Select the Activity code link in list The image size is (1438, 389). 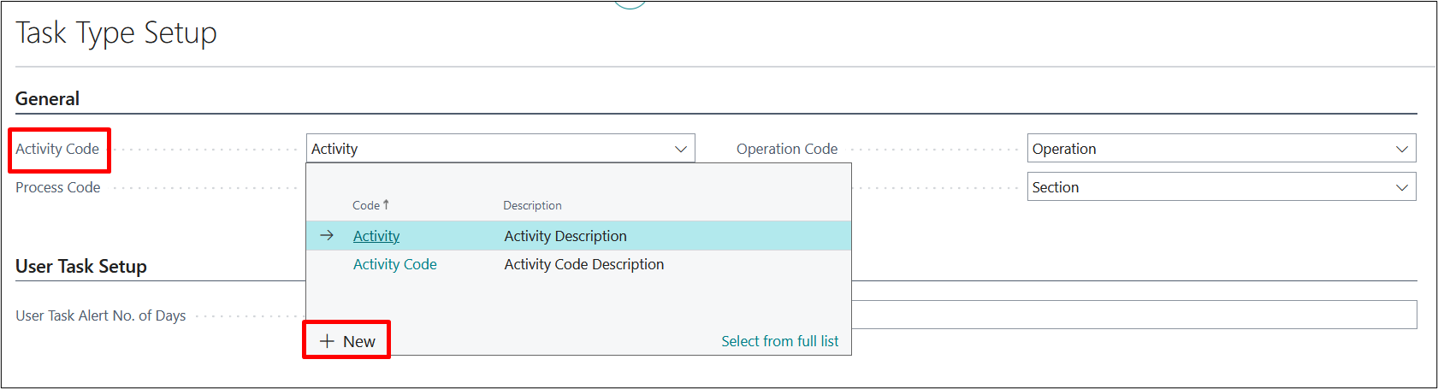[376, 236]
